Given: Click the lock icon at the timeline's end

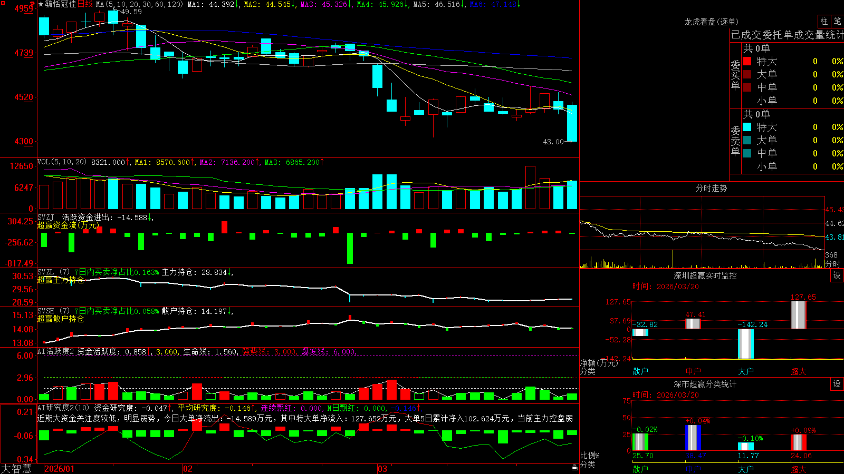Looking at the screenshot, I should click(575, 468).
